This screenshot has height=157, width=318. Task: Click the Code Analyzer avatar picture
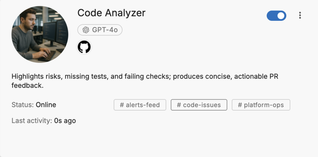[40, 34]
